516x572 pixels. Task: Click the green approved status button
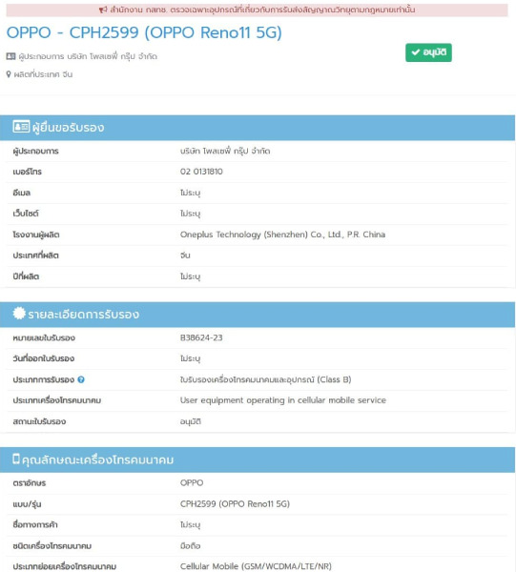click(x=428, y=52)
